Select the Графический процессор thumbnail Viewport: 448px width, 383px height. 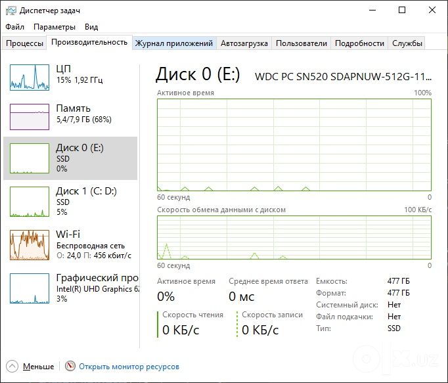click(x=30, y=288)
